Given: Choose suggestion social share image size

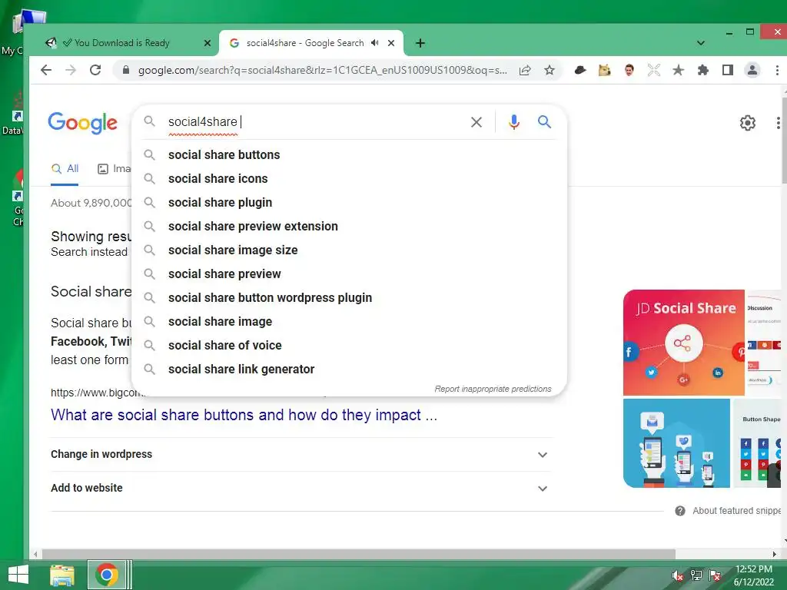Looking at the screenshot, I should (x=350, y=250).
